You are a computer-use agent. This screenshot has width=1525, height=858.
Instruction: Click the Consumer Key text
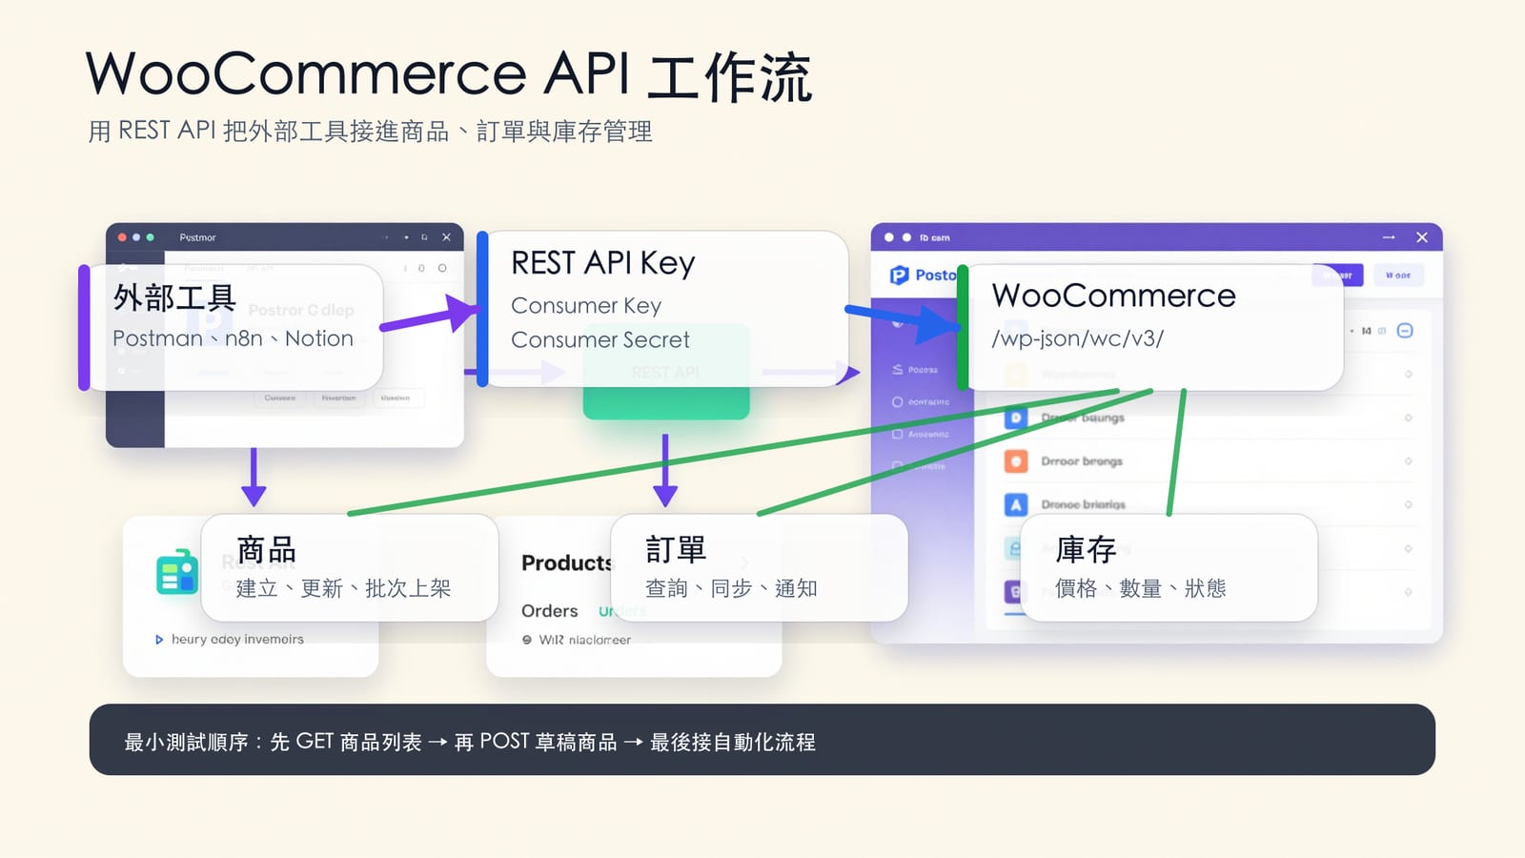[x=586, y=306]
